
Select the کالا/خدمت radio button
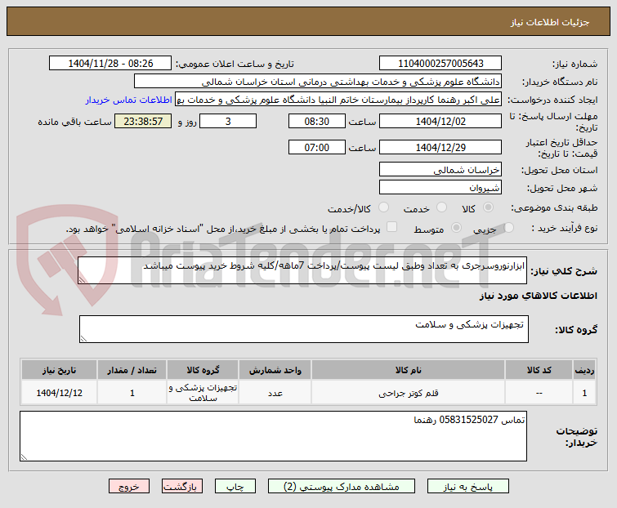pos(383,207)
